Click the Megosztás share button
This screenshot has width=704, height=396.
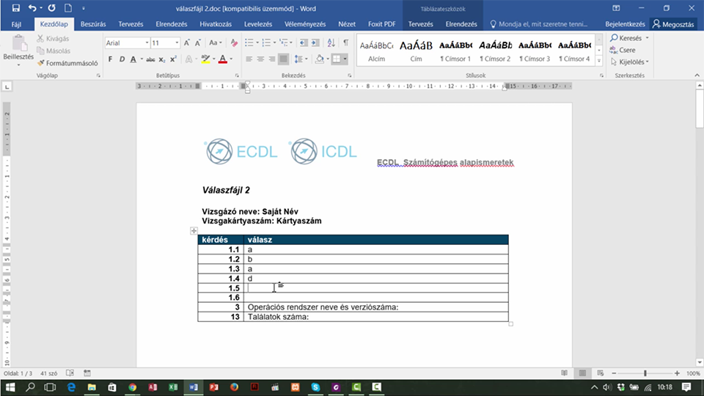click(x=673, y=24)
